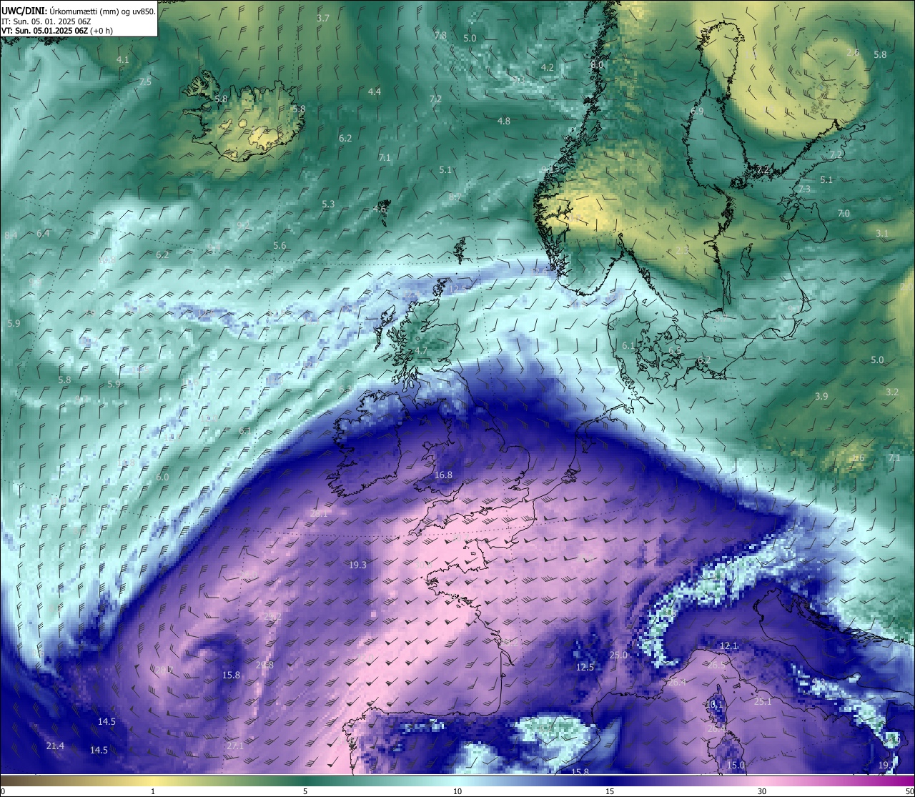The height and width of the screenshot is (797, 915).
Task: Select the 3.2 value near the right edge
Action: (892, 392)
